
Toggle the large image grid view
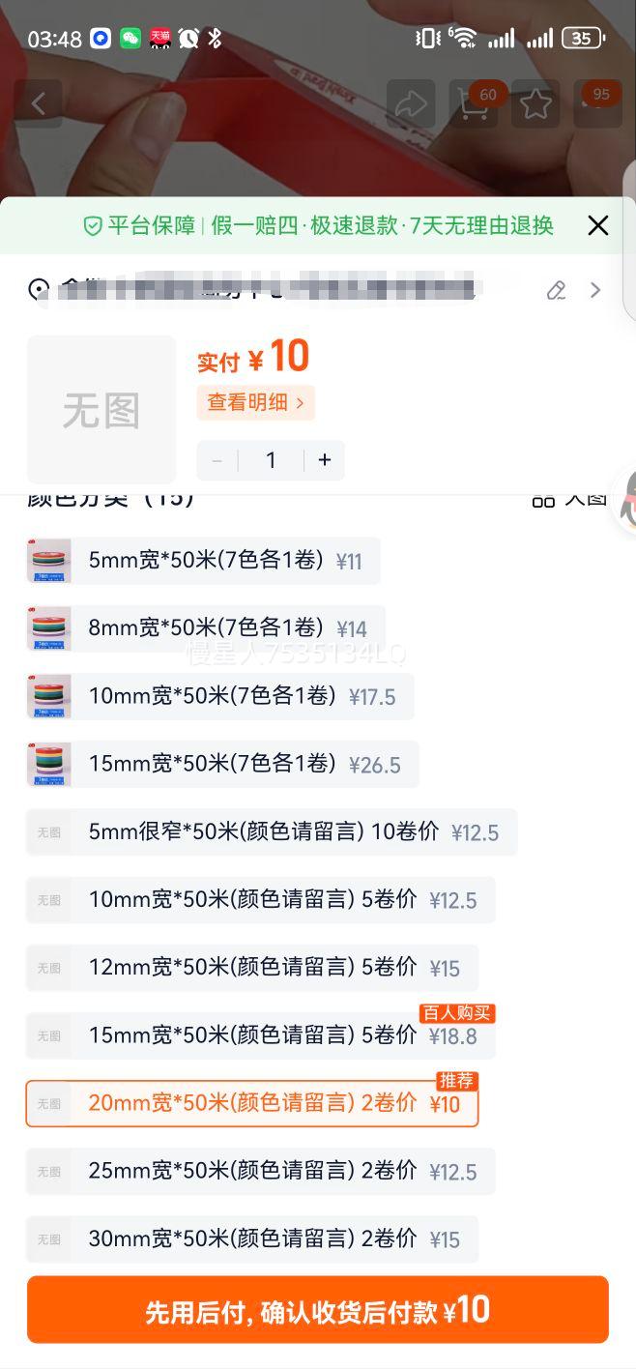coord(570,498)
